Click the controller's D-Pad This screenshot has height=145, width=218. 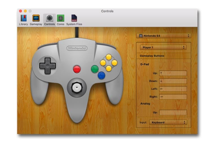coord(48,66)
